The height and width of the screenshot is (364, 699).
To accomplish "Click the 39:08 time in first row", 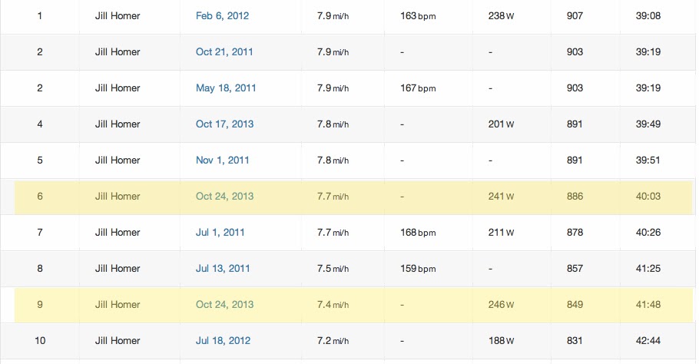I will 648,16.
